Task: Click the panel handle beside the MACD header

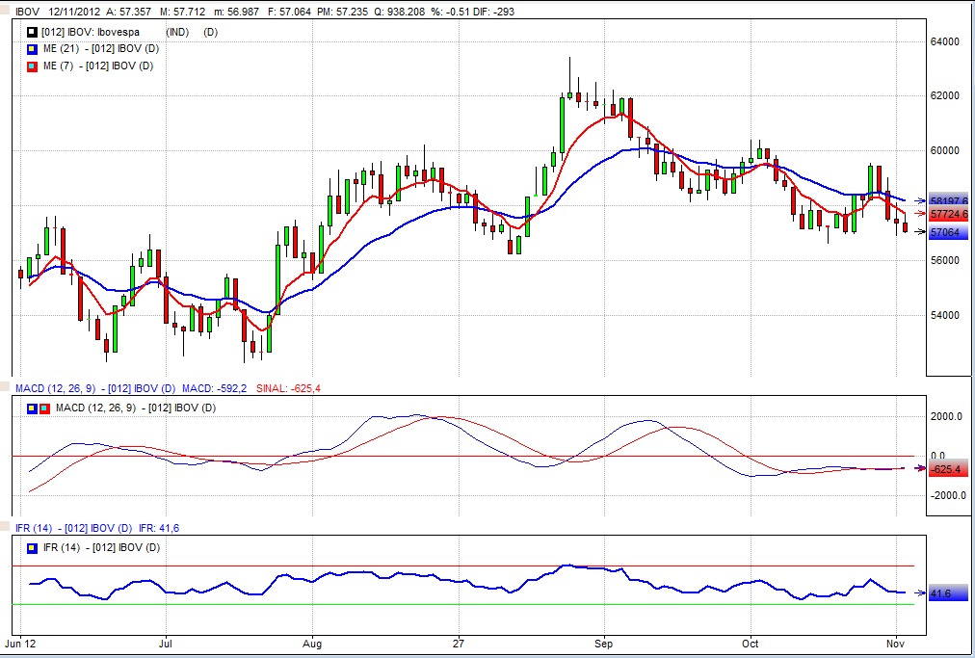Action: (x=6, y=388)
